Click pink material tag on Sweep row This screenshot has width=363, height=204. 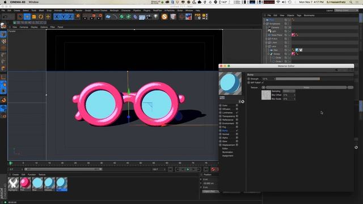293,54
